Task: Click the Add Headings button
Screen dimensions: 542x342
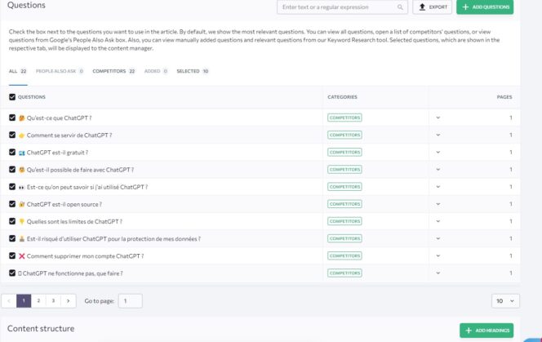Action: tap(486, 330)
